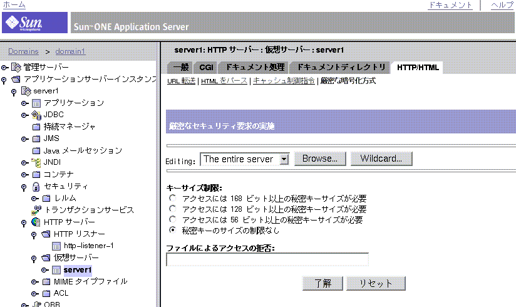Image resolution: width=516 pixels, height=307 pixels.
Task: Click the JMS folder icon
Action: coord(36,138)
